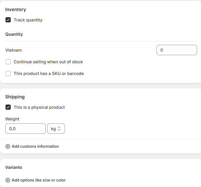Click the plus icon for variant options
This screenshot has width=201, height=187.
coord(8,180)
